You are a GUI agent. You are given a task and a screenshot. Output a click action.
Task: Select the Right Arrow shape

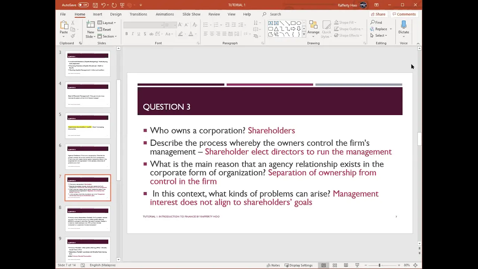[x=293, y=29]
